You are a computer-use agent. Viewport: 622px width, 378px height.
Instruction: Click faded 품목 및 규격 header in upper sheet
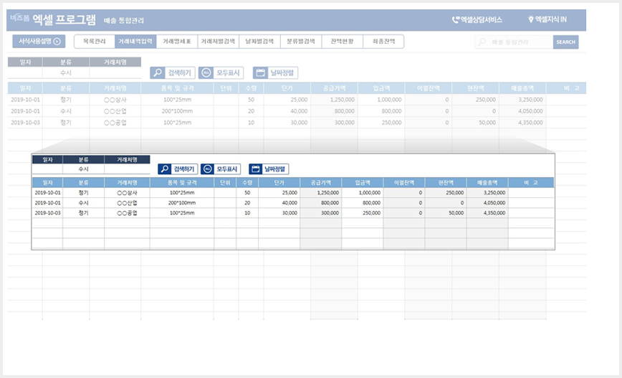pos(177,88)
